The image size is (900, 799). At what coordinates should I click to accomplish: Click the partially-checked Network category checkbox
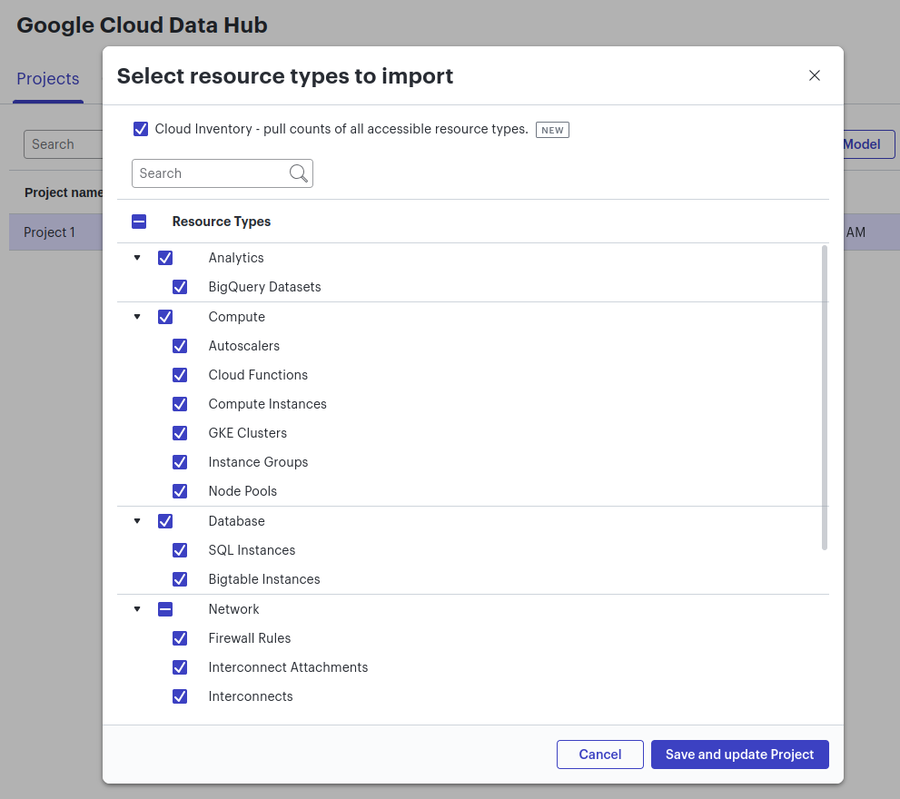coord(165,609)
